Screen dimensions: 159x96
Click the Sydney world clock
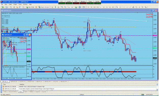point(97,3)
